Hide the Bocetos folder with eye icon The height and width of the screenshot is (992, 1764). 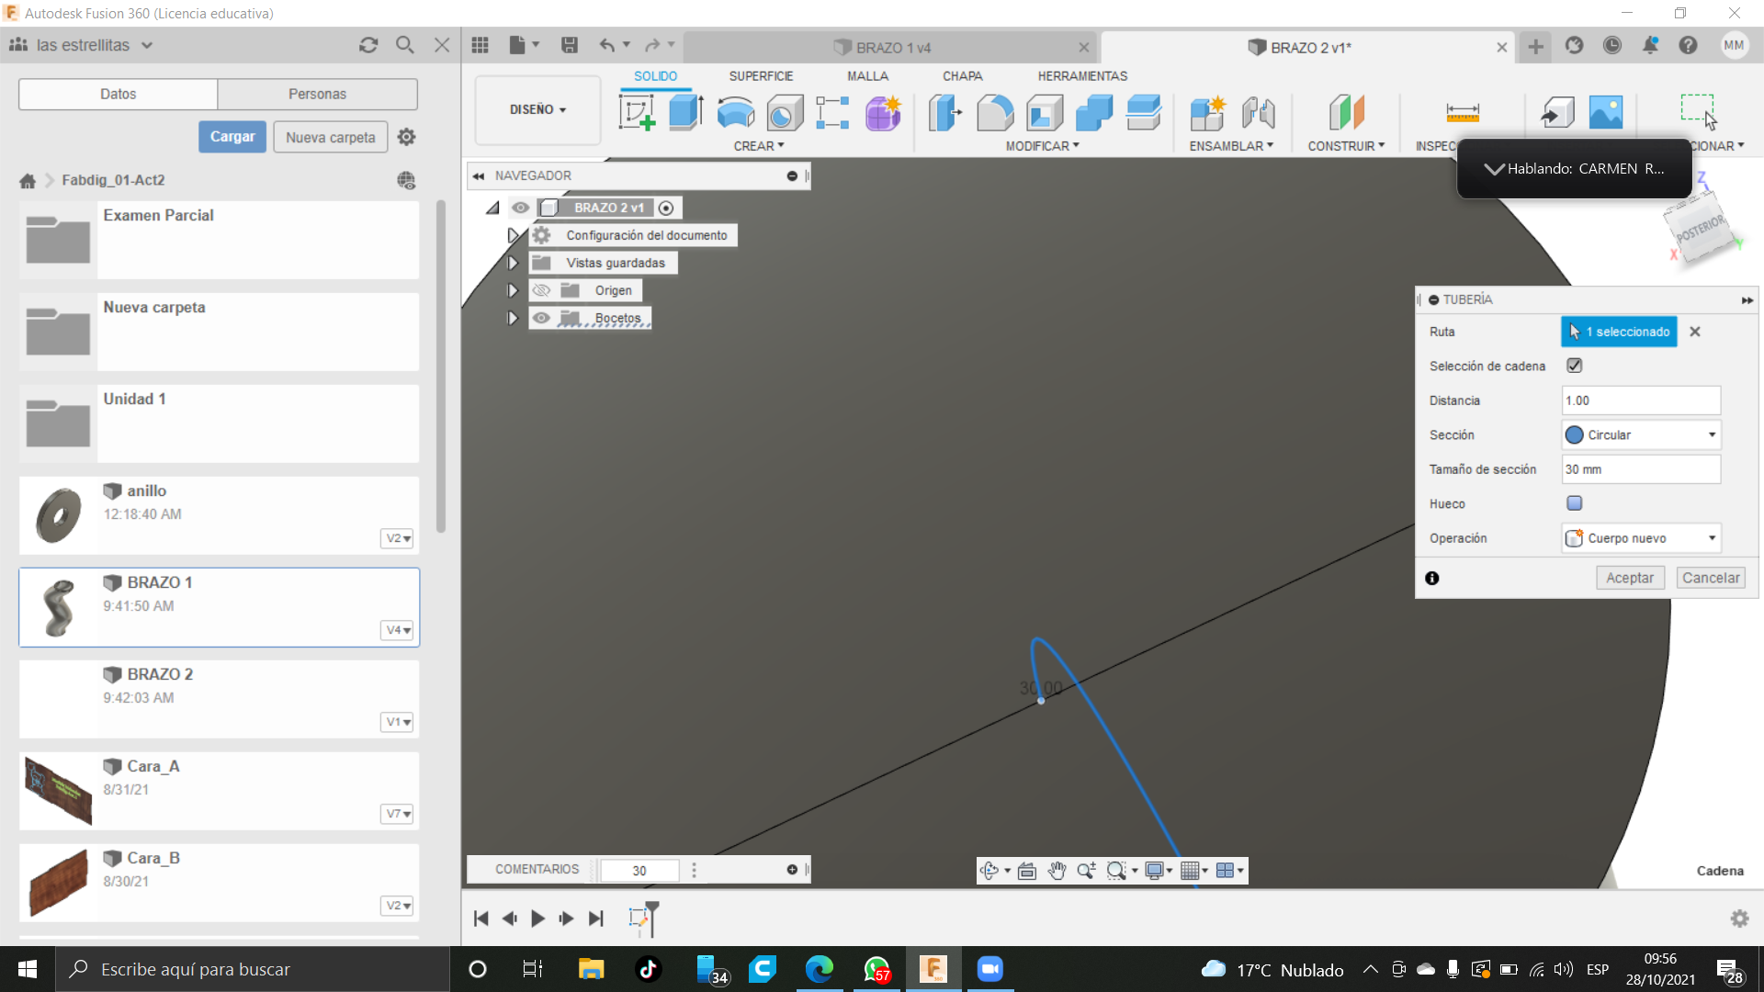541,318
